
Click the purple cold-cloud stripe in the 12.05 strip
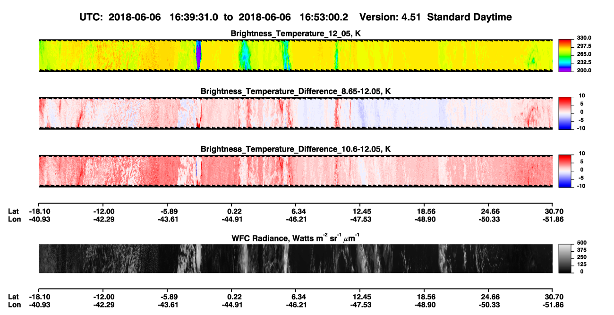tap(198, 56)
